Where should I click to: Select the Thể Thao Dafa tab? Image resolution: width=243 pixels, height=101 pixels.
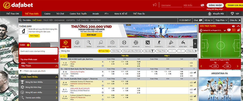(x=32, y=14)
